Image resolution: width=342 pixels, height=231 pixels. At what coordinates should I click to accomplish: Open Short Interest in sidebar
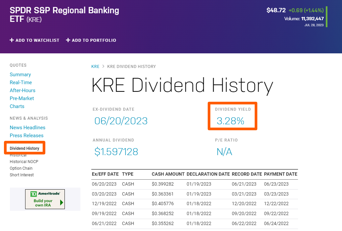click(21, 175)
